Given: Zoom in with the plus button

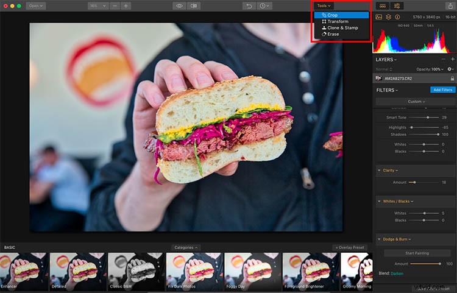Looking at the screenshot, I should click(x=126, y=6).
